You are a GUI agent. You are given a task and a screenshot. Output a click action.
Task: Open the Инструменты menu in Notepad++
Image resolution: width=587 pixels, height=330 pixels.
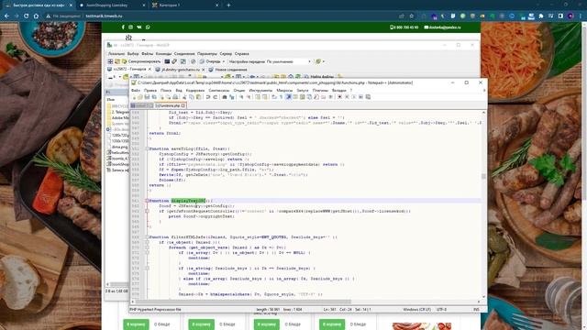(260, 90)
